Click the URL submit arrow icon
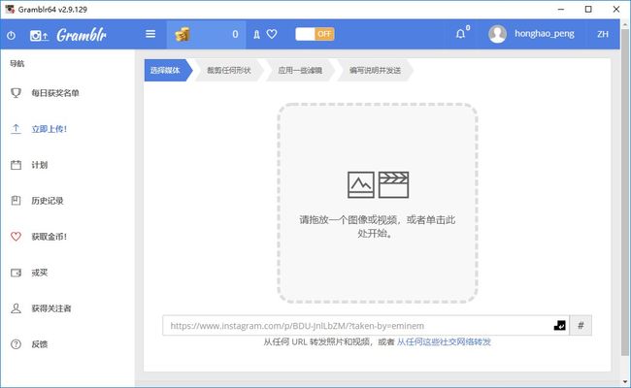Image resolution: width=631 pixels, height=388 pixels. (x=560, y=325)
